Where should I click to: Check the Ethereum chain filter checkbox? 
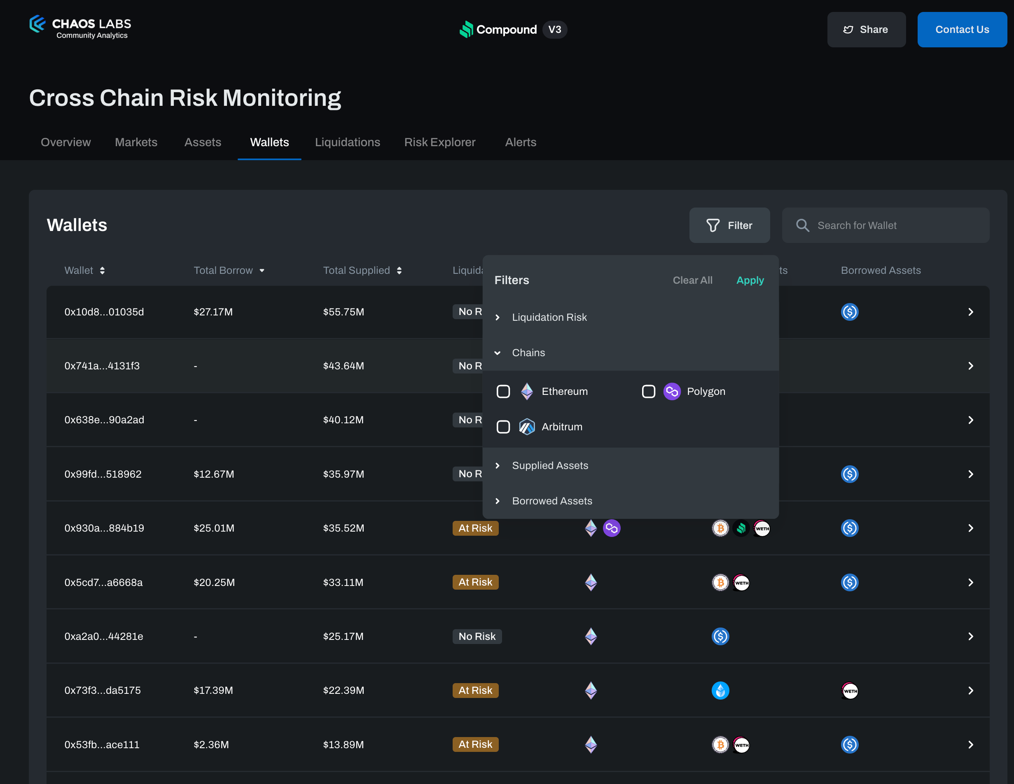[x=503, y=392]
